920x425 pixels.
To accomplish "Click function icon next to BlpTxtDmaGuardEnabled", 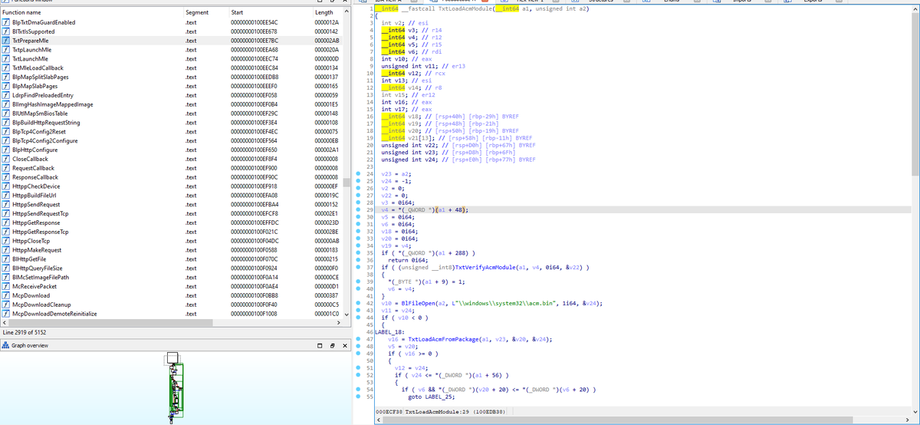I will (x=6, y=23).
